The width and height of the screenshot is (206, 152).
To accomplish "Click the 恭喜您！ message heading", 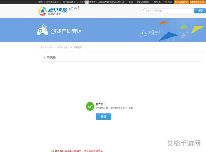I will click(x=100, y=104).
